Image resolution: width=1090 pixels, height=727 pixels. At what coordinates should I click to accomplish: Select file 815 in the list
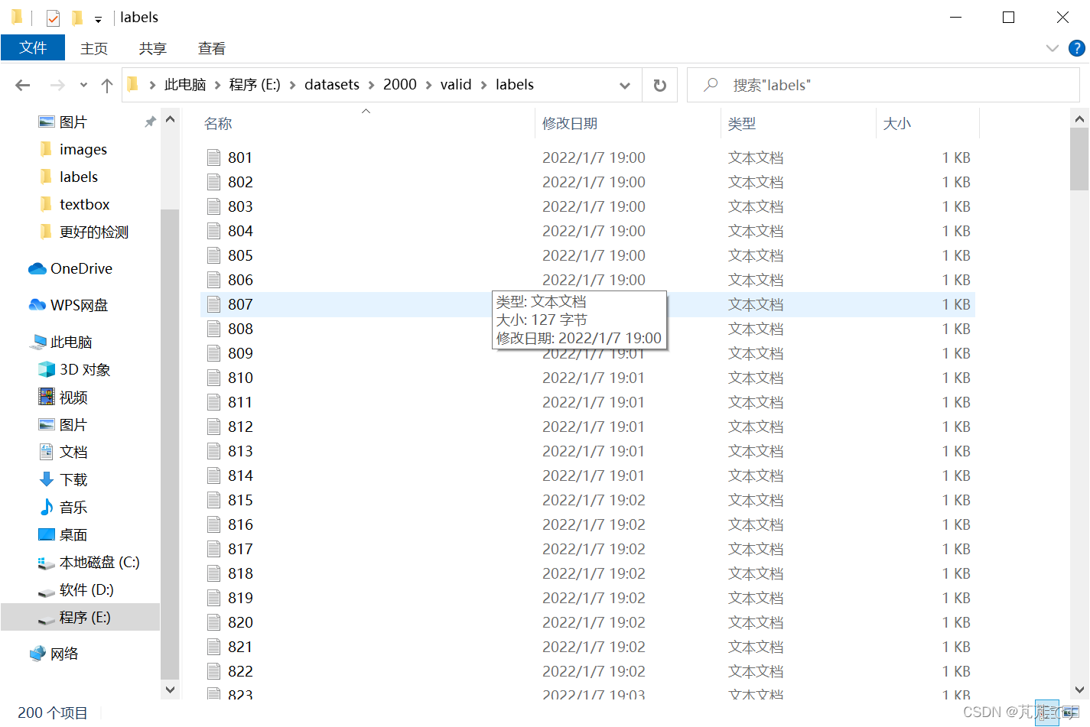tap(587, 500)
